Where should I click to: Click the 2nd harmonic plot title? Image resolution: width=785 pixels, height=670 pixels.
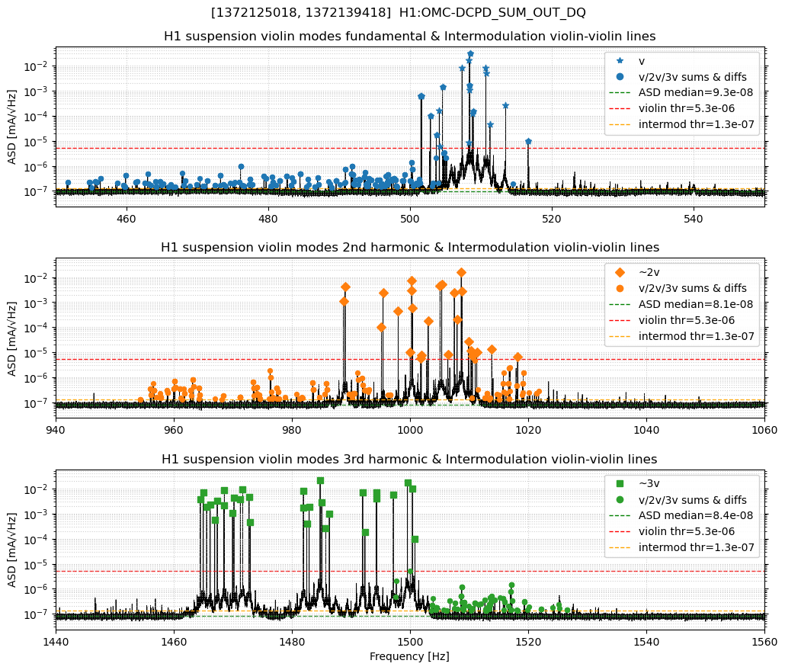[x=409, y=248]
